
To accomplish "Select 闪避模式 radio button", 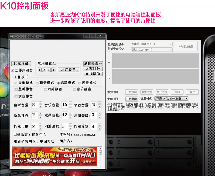I will point(79,83).
